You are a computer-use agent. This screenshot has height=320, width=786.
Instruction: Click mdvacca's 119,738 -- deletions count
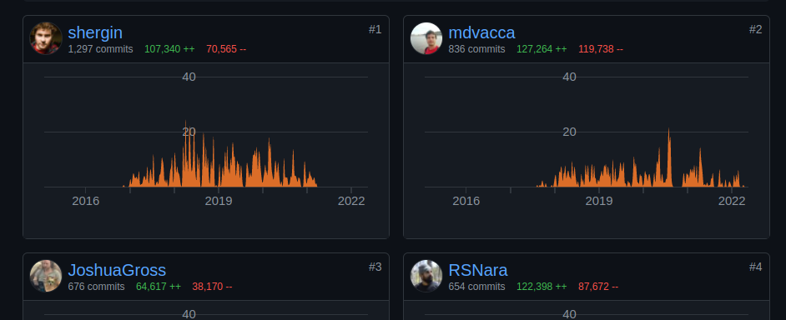[601, 49]
